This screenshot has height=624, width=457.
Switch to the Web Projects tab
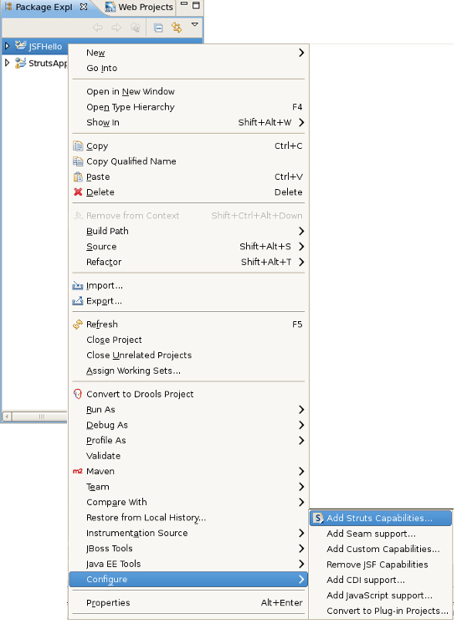tap(139, 8)
